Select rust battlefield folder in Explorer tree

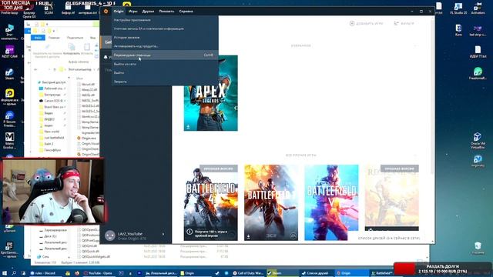[x=52, y=138]
